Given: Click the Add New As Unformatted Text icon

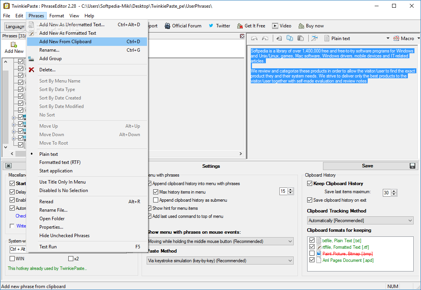Looking at the screenshot, I should point(31,25).
